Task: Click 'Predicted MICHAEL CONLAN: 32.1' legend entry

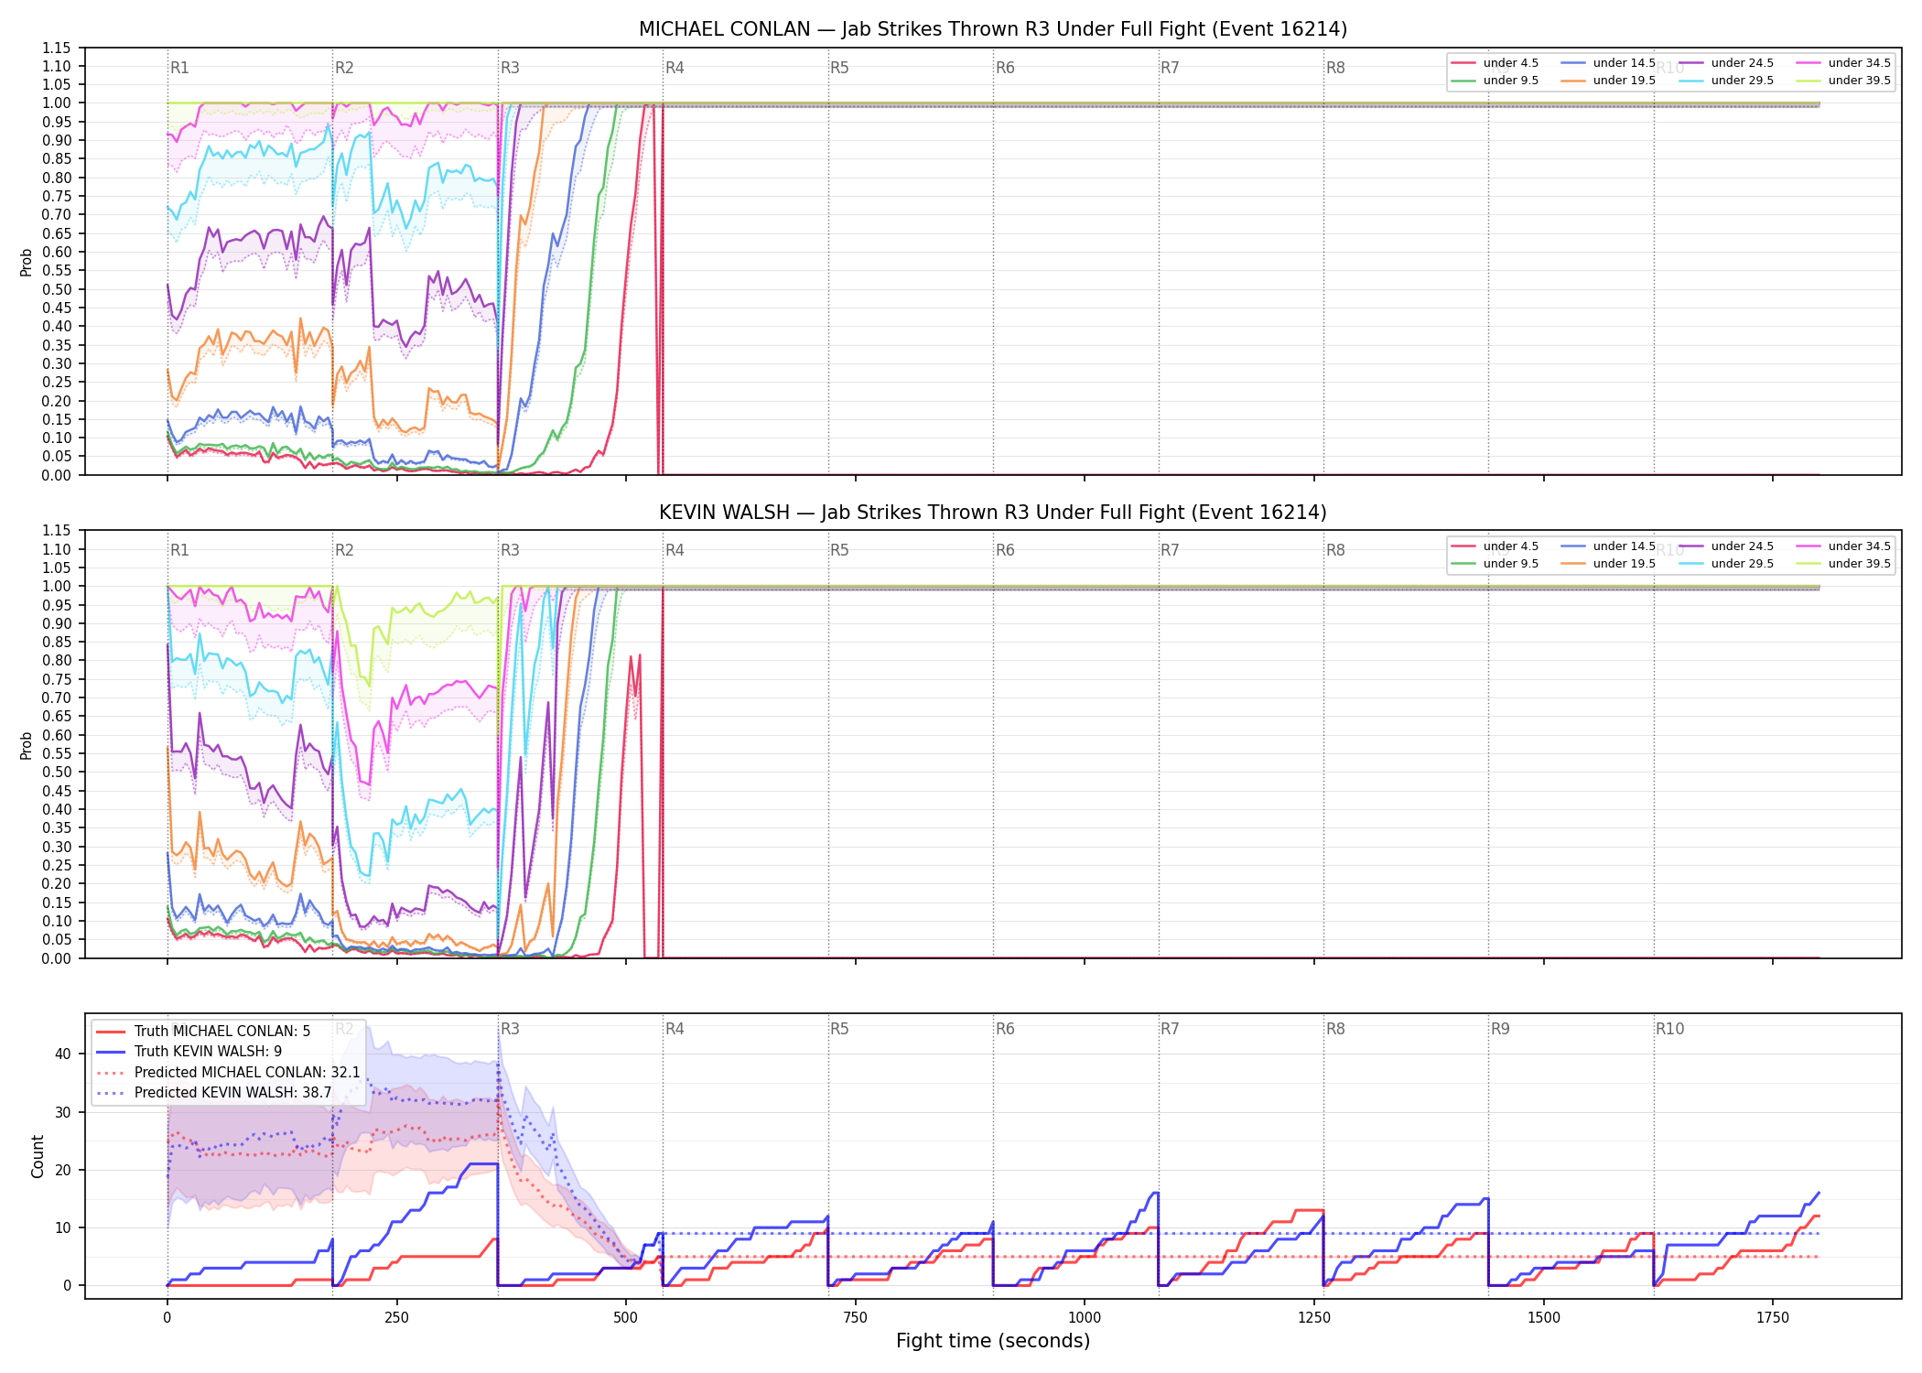Action: tap(229, 1073)
